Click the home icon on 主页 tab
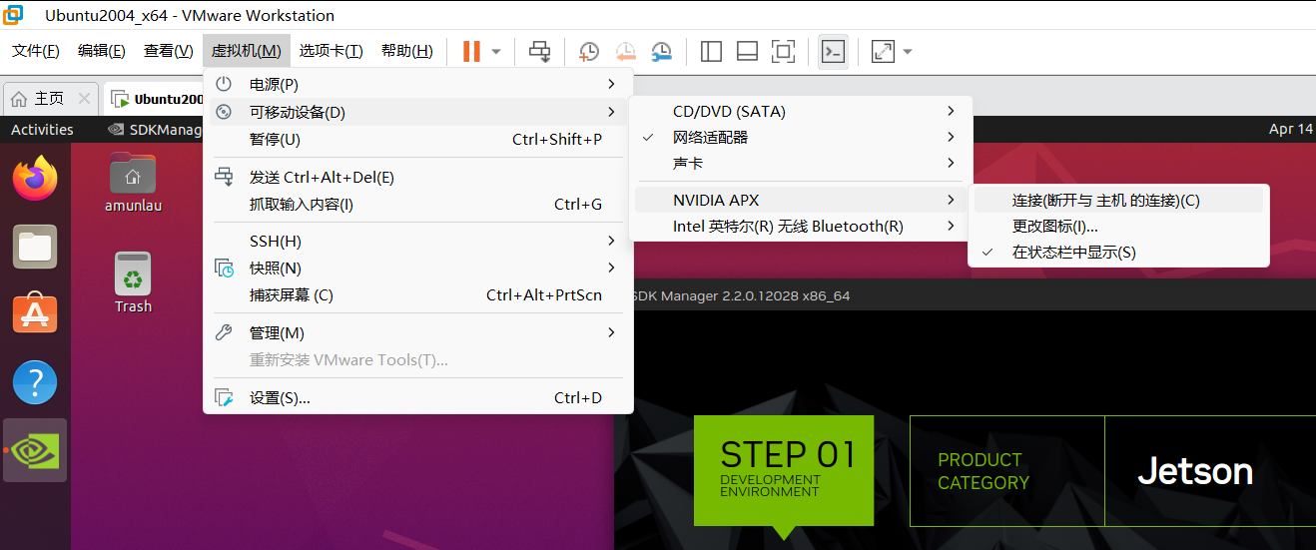Viewport: 1316px width, 550px height. tap(18, 98)
